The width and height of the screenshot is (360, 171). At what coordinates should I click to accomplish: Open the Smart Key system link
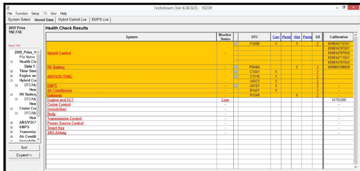56,128
